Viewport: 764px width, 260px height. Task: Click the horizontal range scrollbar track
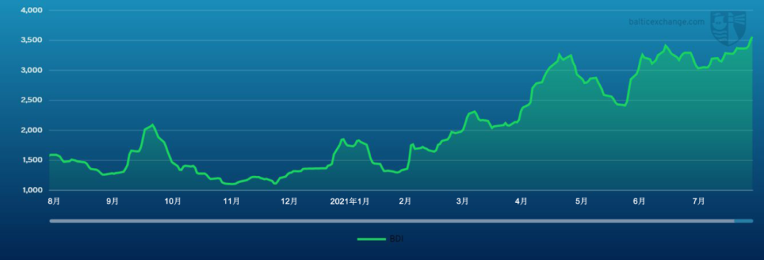click(x=401, y=221)
